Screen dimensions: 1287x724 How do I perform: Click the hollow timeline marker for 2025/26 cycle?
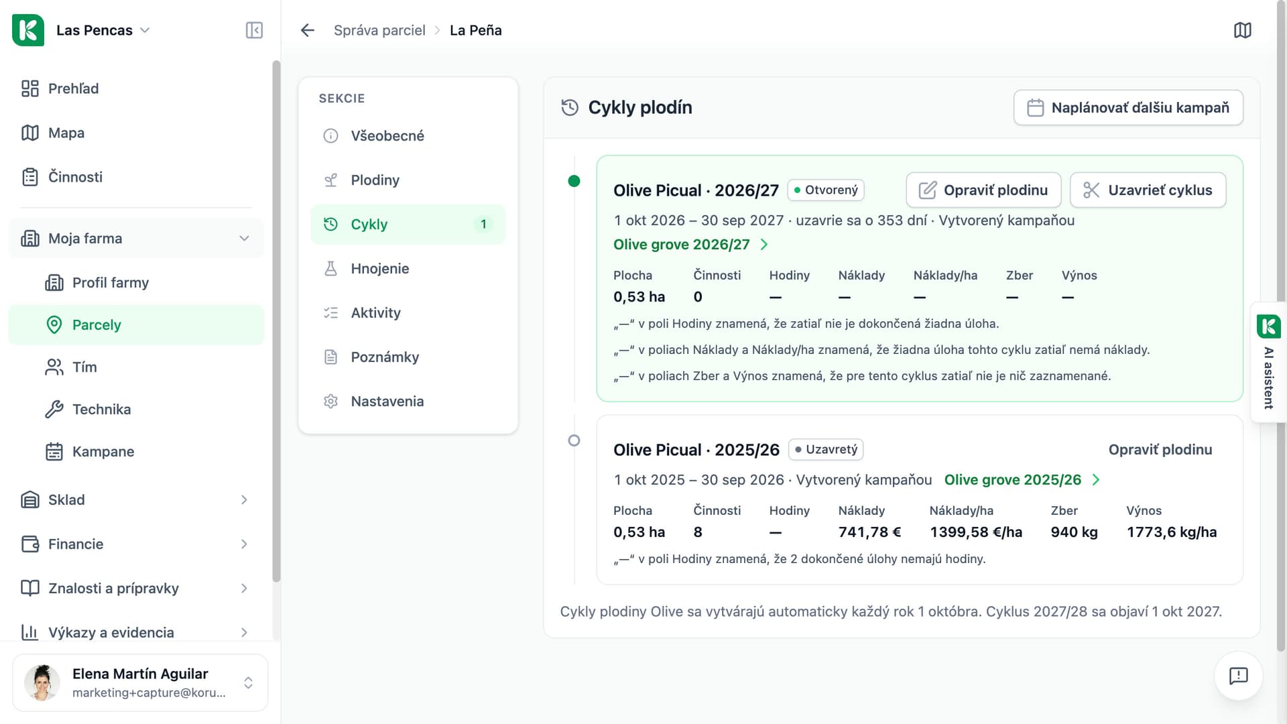574,440
